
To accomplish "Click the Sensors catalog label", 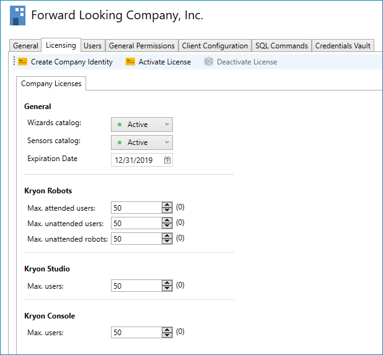I will pos(54,141).
